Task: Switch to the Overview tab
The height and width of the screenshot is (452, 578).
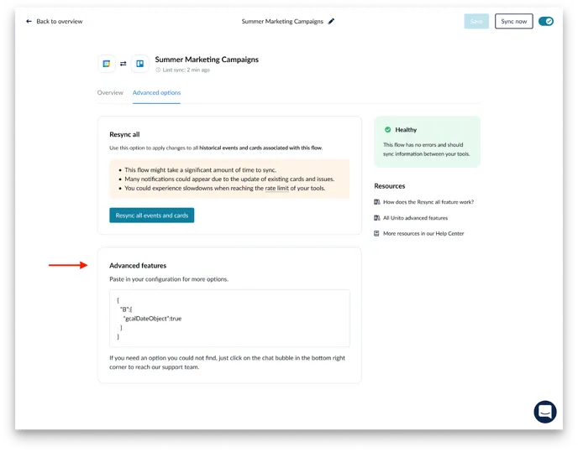Action: (110, 92)
